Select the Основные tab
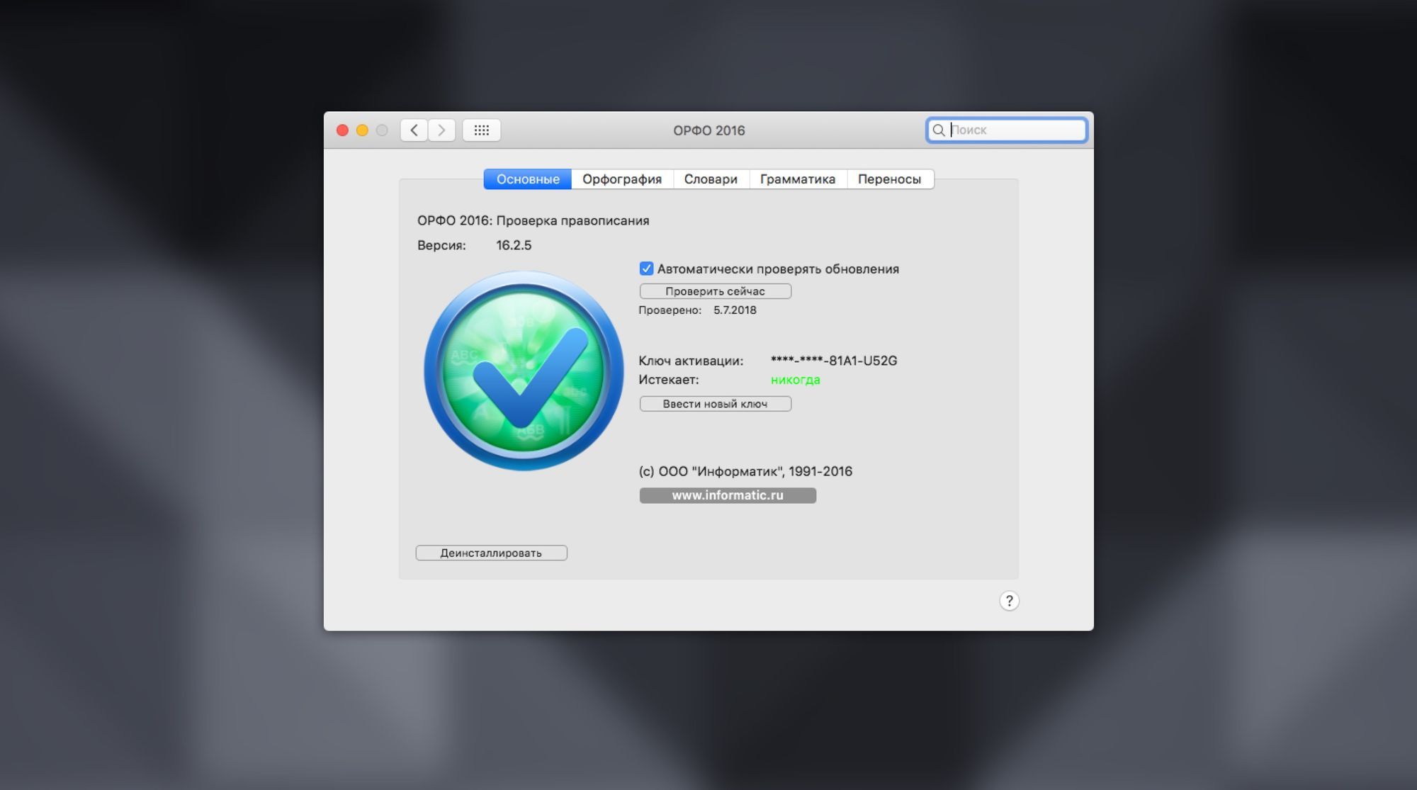Screen dimensions: 1417x790 526,179
